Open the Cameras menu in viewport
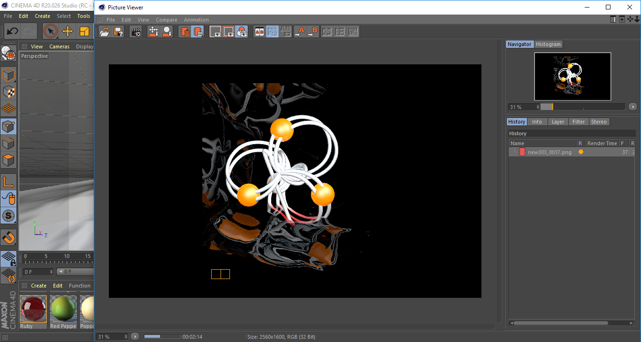The width and height of the screenshot is (641, 342). [60, 47]
